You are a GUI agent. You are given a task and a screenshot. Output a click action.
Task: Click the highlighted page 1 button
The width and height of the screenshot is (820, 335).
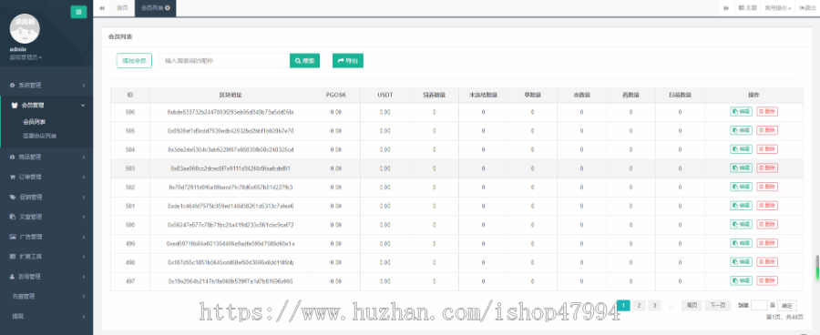click(623, 305)
